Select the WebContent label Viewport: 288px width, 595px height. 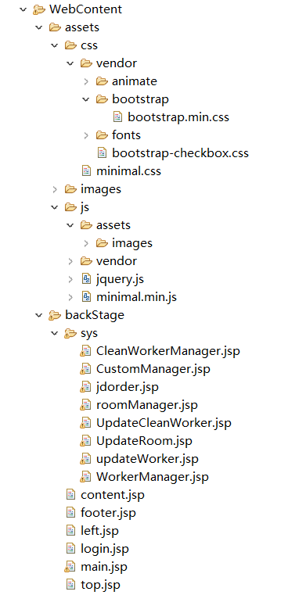[86, 9]
